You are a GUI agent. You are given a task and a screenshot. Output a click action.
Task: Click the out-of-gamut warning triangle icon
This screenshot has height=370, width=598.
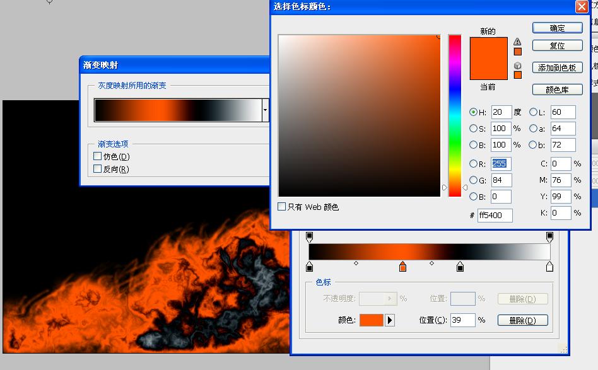click(517, 42)
